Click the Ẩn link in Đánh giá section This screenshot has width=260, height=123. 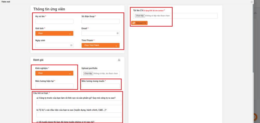click(119, 60)
